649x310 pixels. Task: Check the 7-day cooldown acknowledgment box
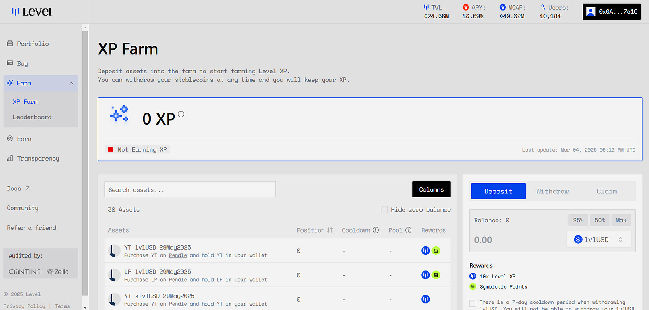472,303
